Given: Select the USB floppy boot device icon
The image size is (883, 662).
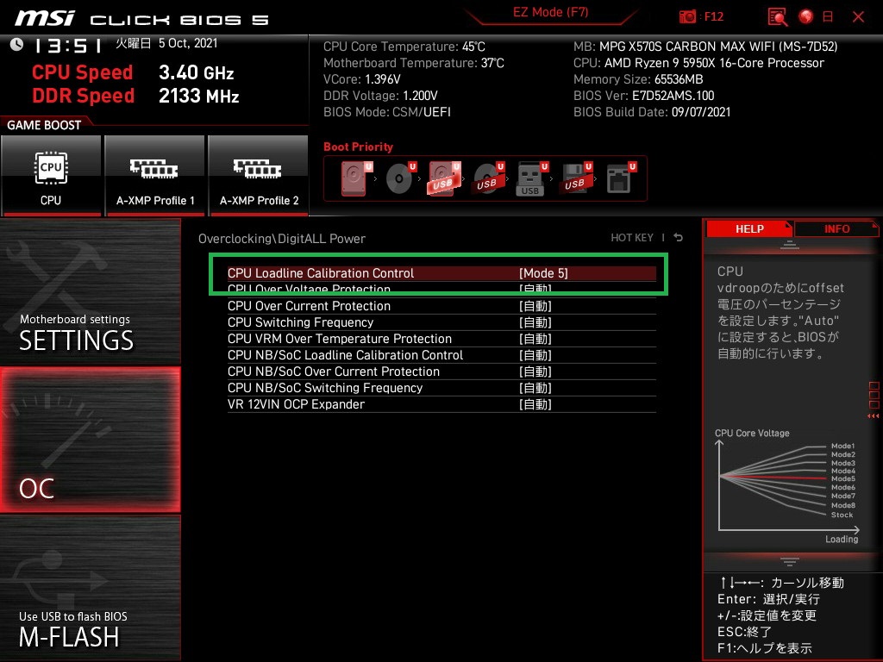Looking at the screenshot, I should [576, 178].
